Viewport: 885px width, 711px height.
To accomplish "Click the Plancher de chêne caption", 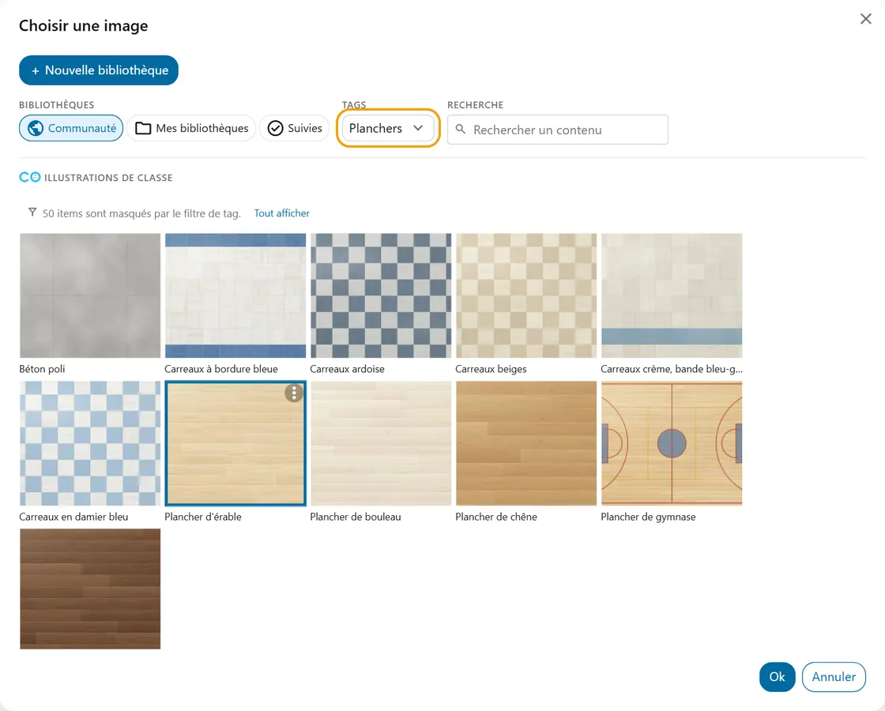I will click(x=496, y=517).
